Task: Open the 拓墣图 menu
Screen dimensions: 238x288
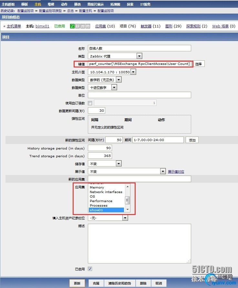Action: click(115, 4)
